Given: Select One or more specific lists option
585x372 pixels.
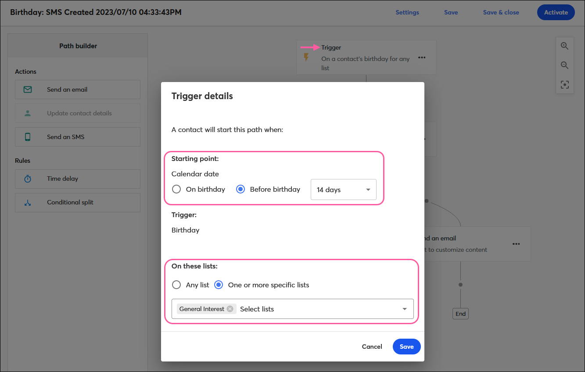Looking at the screenshot, I should point(219,285).
